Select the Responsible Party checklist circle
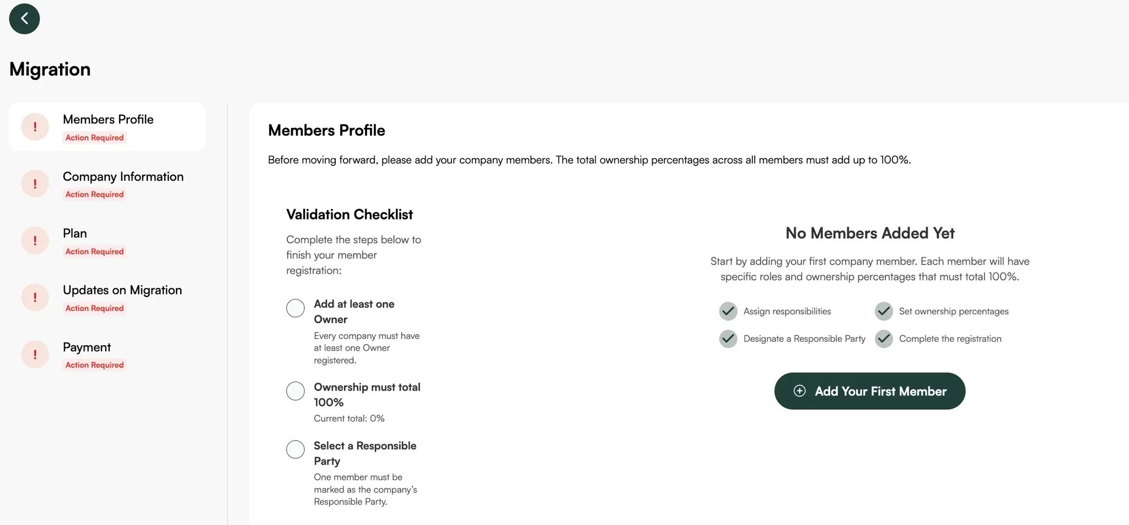Image resolution: width=1129 pixels, height=525 pixels. pyautogui.click(x=295, y=449)
